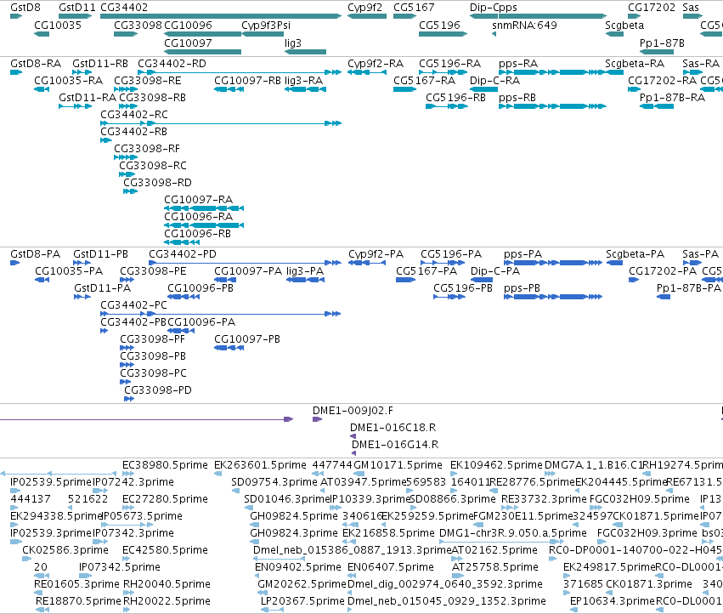Click the DME1-009J02.F clone label
Image resolution: width=723 pixels, height=614 pixels.
pos(353,411)
